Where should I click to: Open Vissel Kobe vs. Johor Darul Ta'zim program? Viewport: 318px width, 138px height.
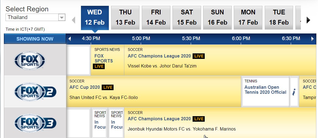[x=162, y=66]
